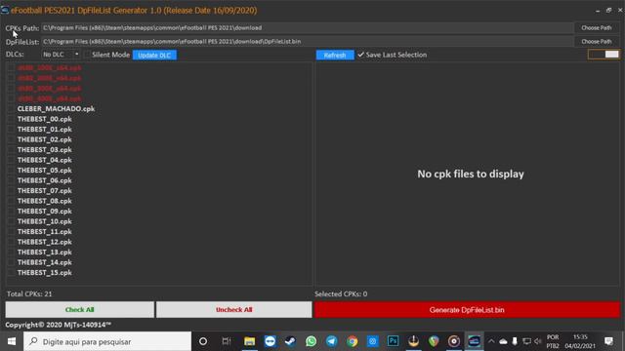Check the THEBEST_01.cpk checkbox
This screenshot has height=351, width=625.
coord(11,130)
